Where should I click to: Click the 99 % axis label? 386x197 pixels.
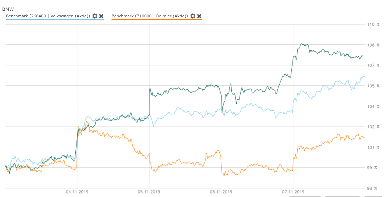(x=373, y=168)
